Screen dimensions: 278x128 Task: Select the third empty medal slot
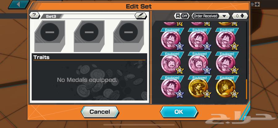point(128,36)
